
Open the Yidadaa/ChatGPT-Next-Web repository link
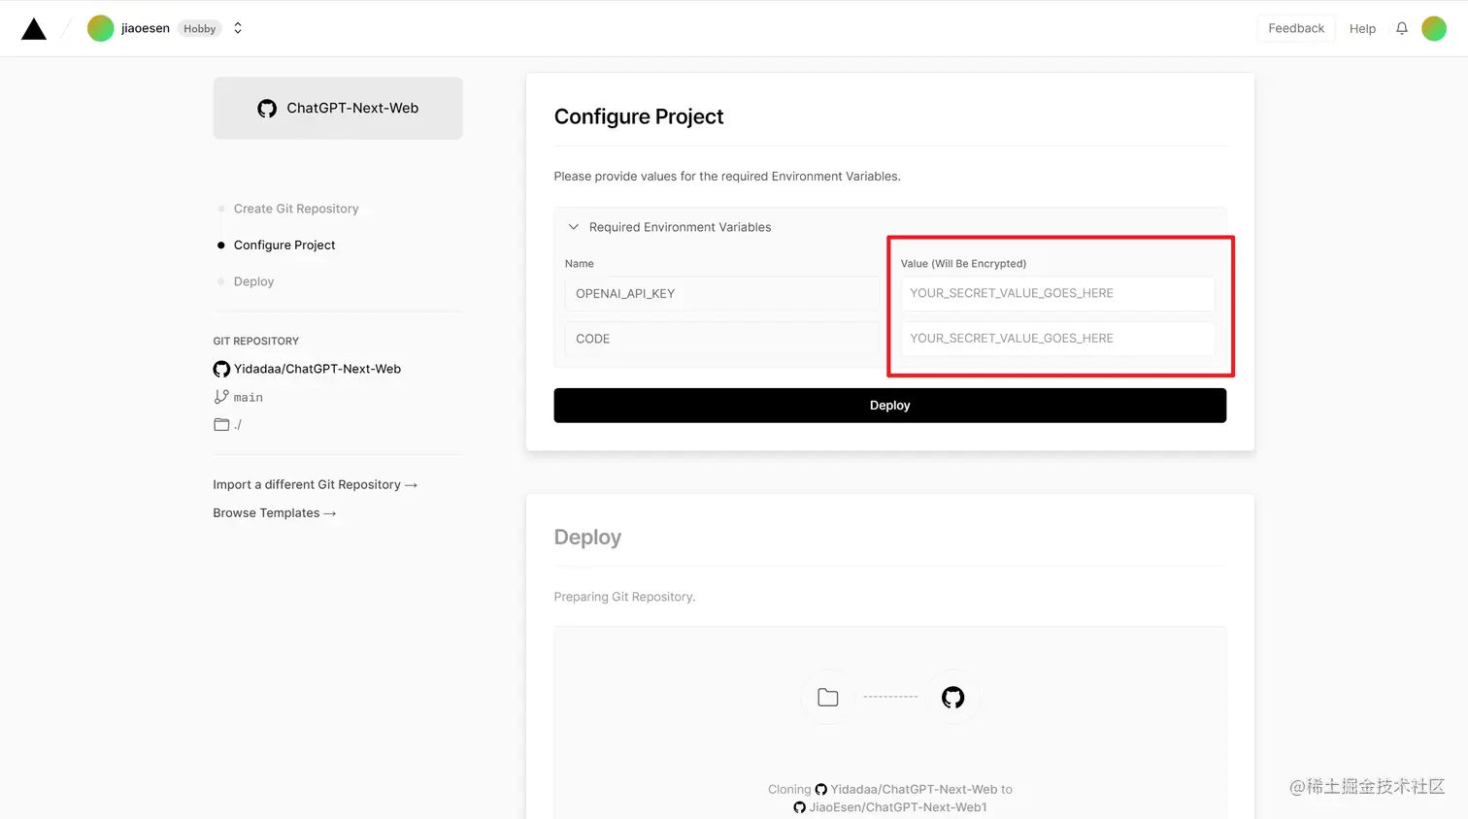(317, 369)
